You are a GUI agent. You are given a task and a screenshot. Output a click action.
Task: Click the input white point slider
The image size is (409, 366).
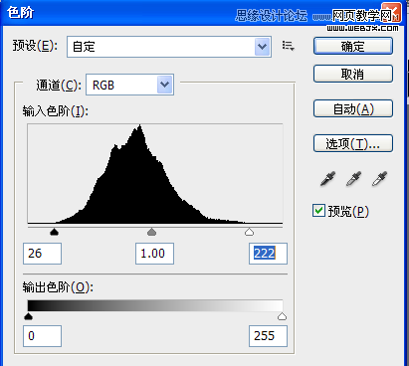point(249,232)
